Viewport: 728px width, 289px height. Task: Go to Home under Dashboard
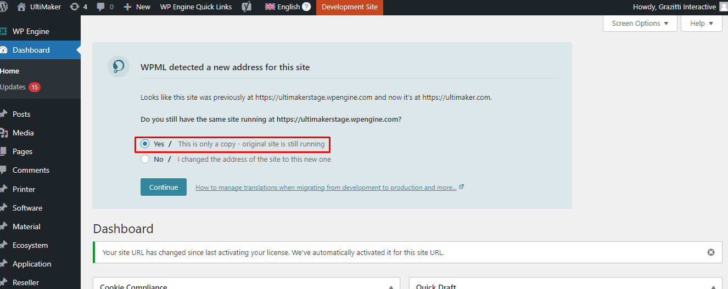(x=10, y=71)
